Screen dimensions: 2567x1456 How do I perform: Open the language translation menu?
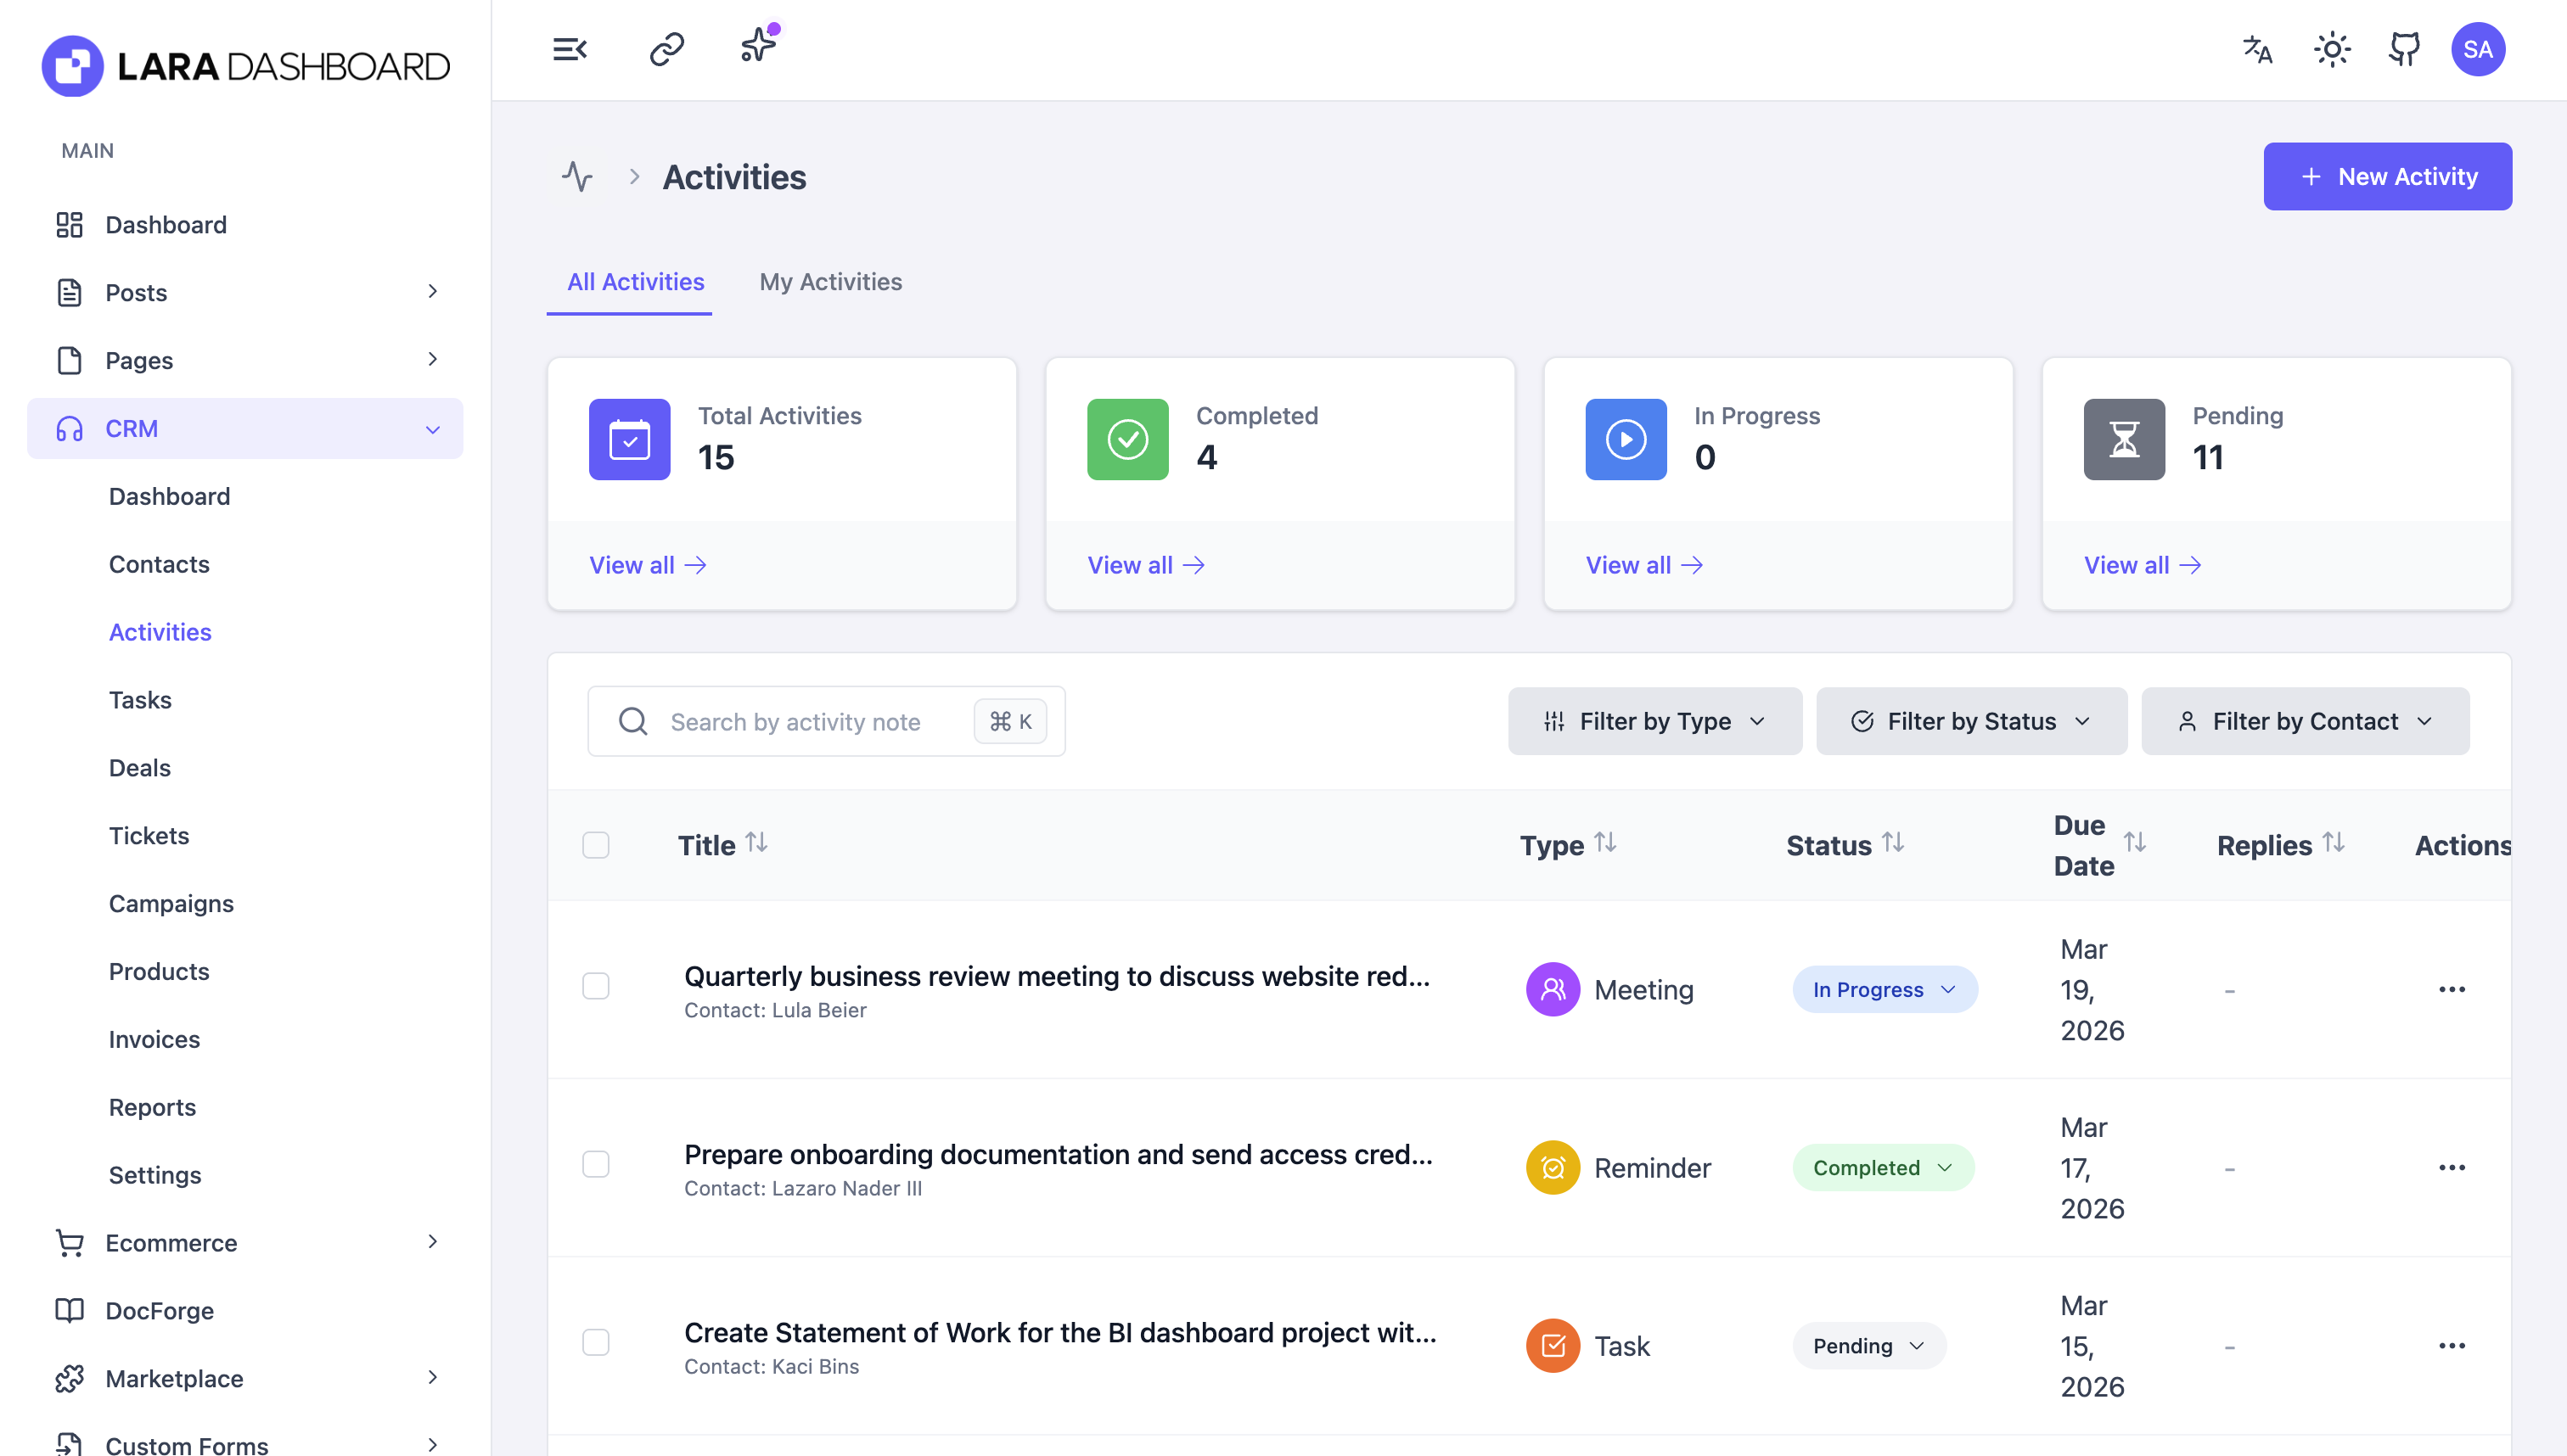(2255, 49)
